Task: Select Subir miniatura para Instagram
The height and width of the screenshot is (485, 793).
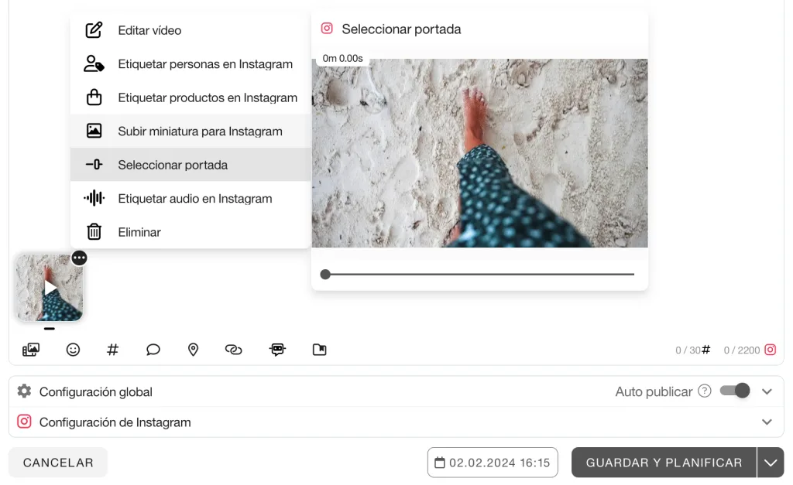Action: 191,131
